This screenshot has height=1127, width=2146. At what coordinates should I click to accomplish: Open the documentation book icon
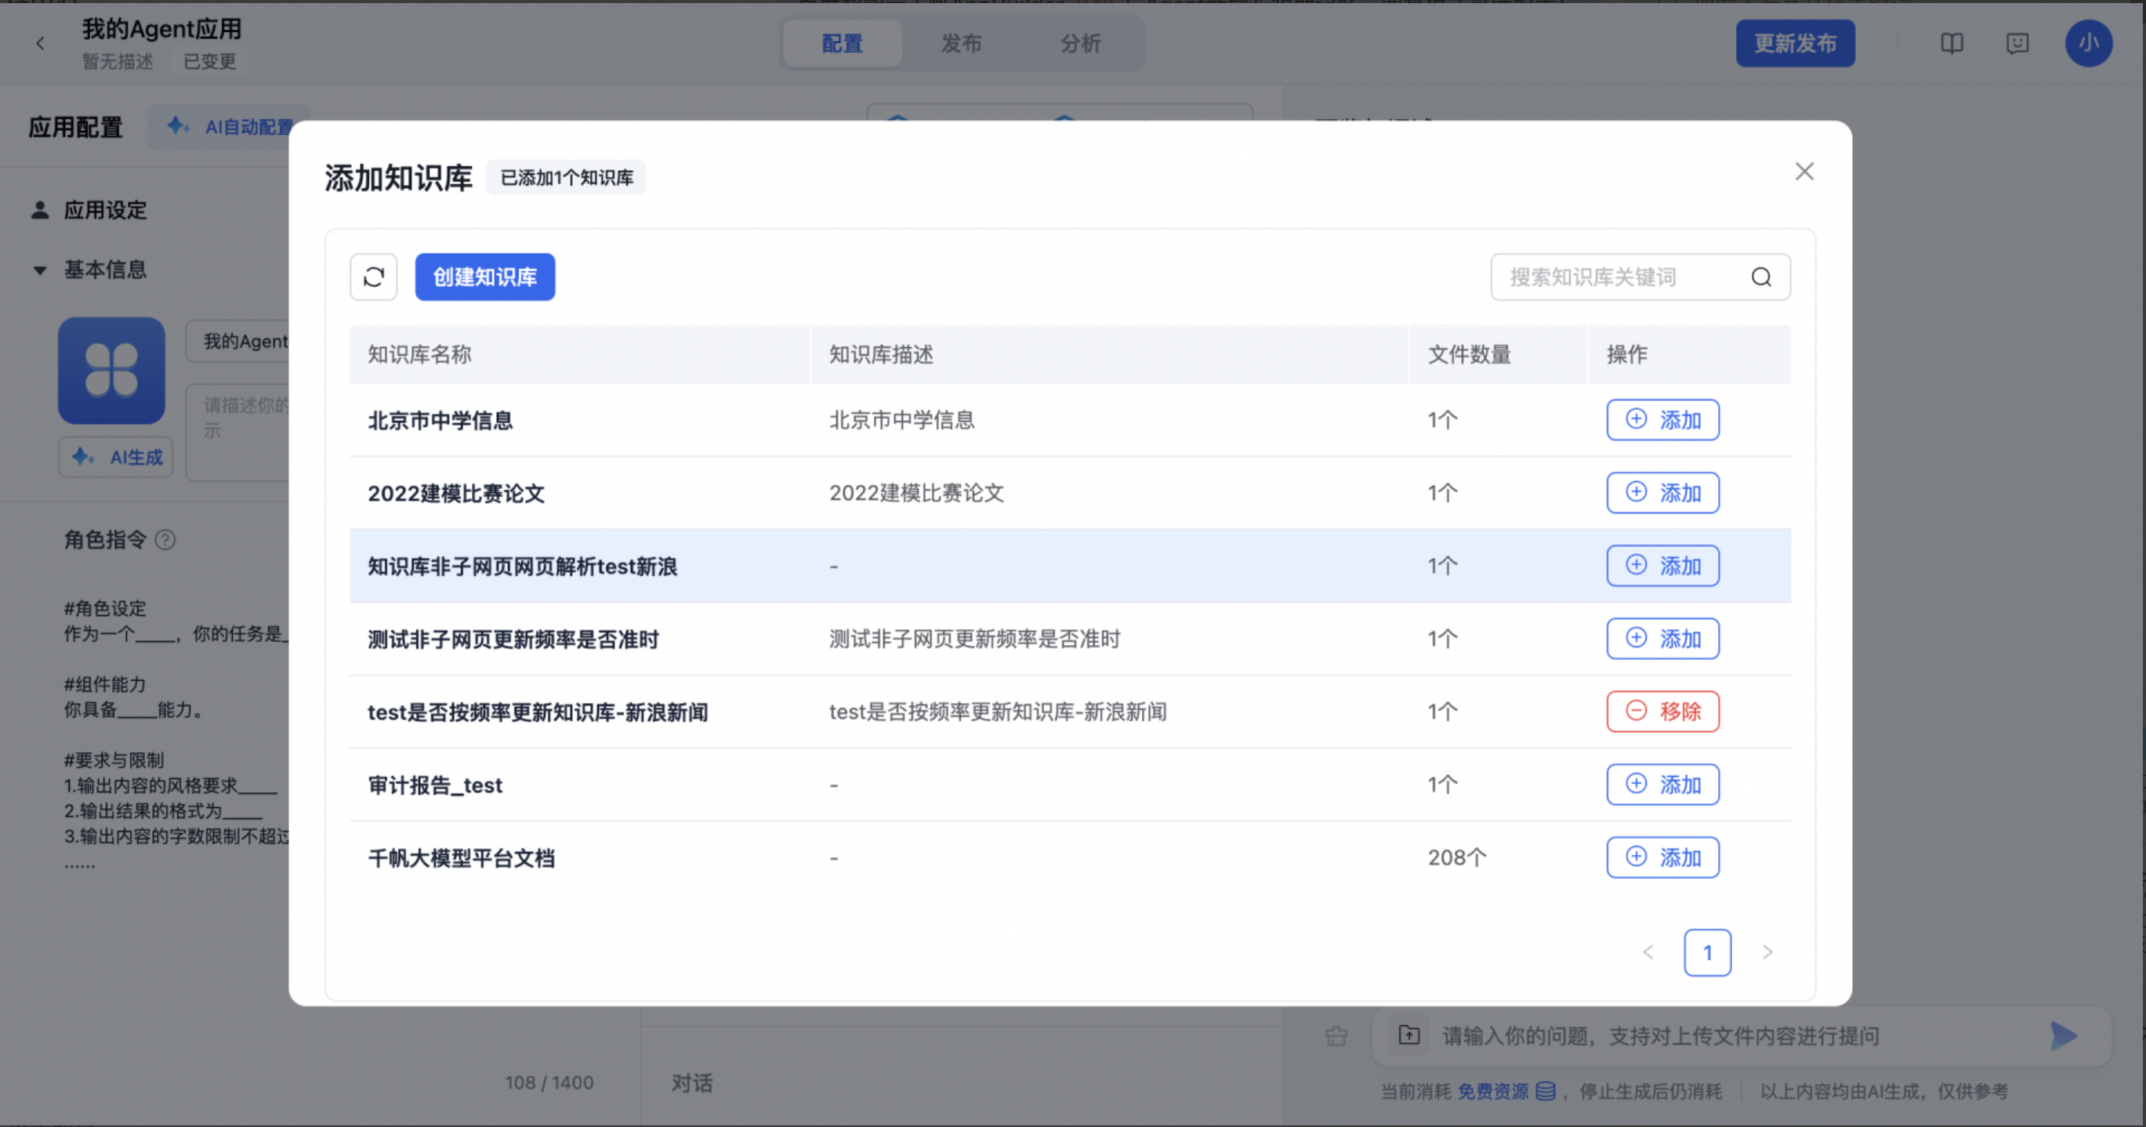[x=1951, y=43]
